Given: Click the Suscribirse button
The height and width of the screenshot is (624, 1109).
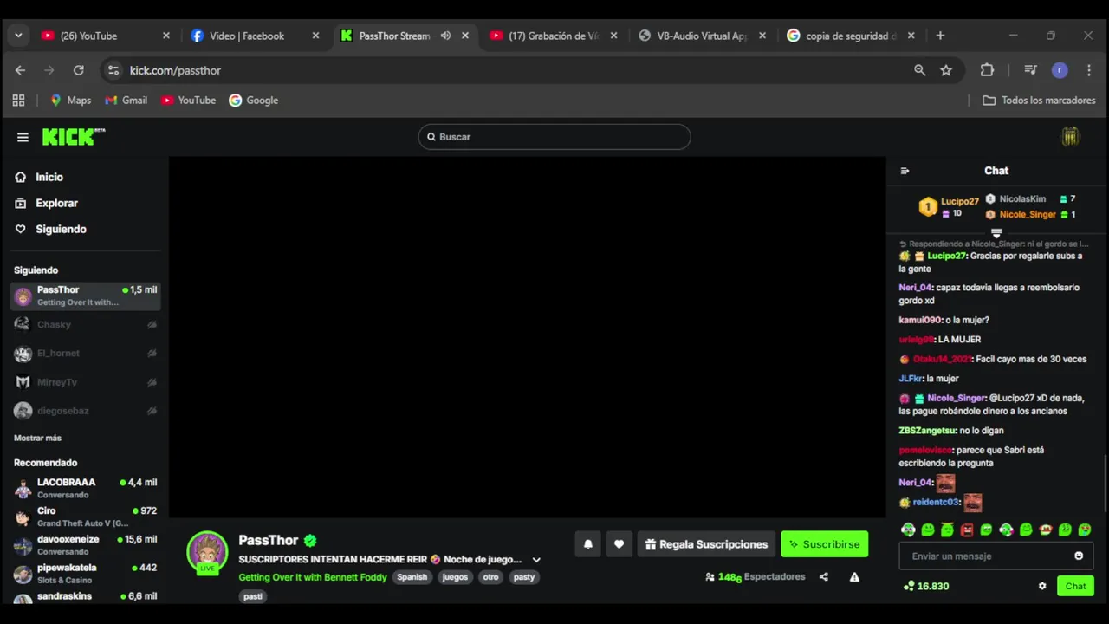Looking at the screenshot, I should coord(824,544).
